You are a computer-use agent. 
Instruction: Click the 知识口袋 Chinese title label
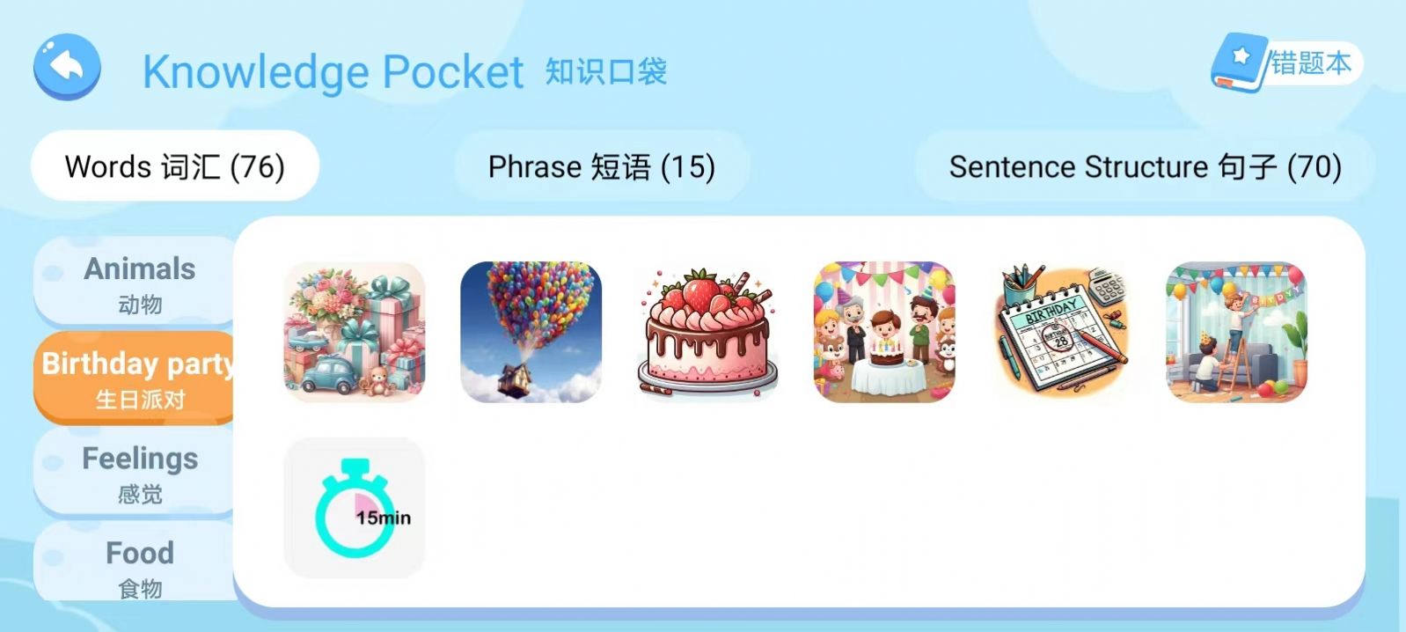tap(606, 71)
